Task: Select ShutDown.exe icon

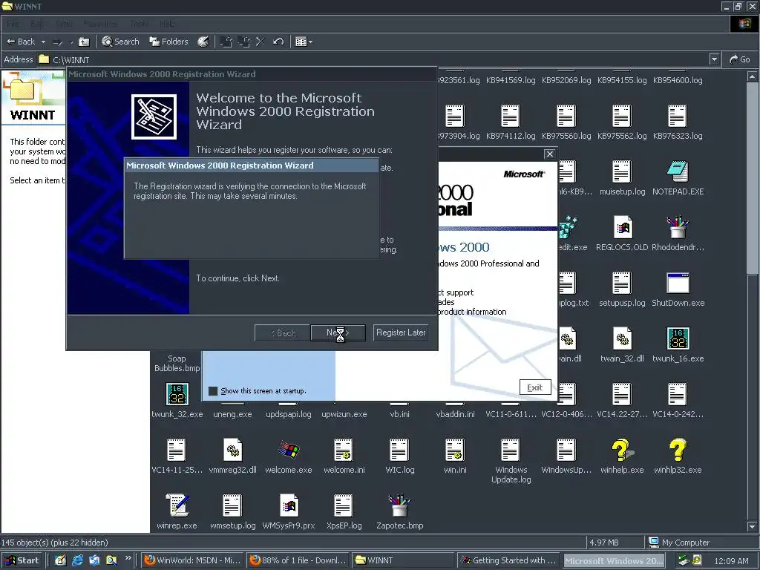Action: tap(678, 283)
